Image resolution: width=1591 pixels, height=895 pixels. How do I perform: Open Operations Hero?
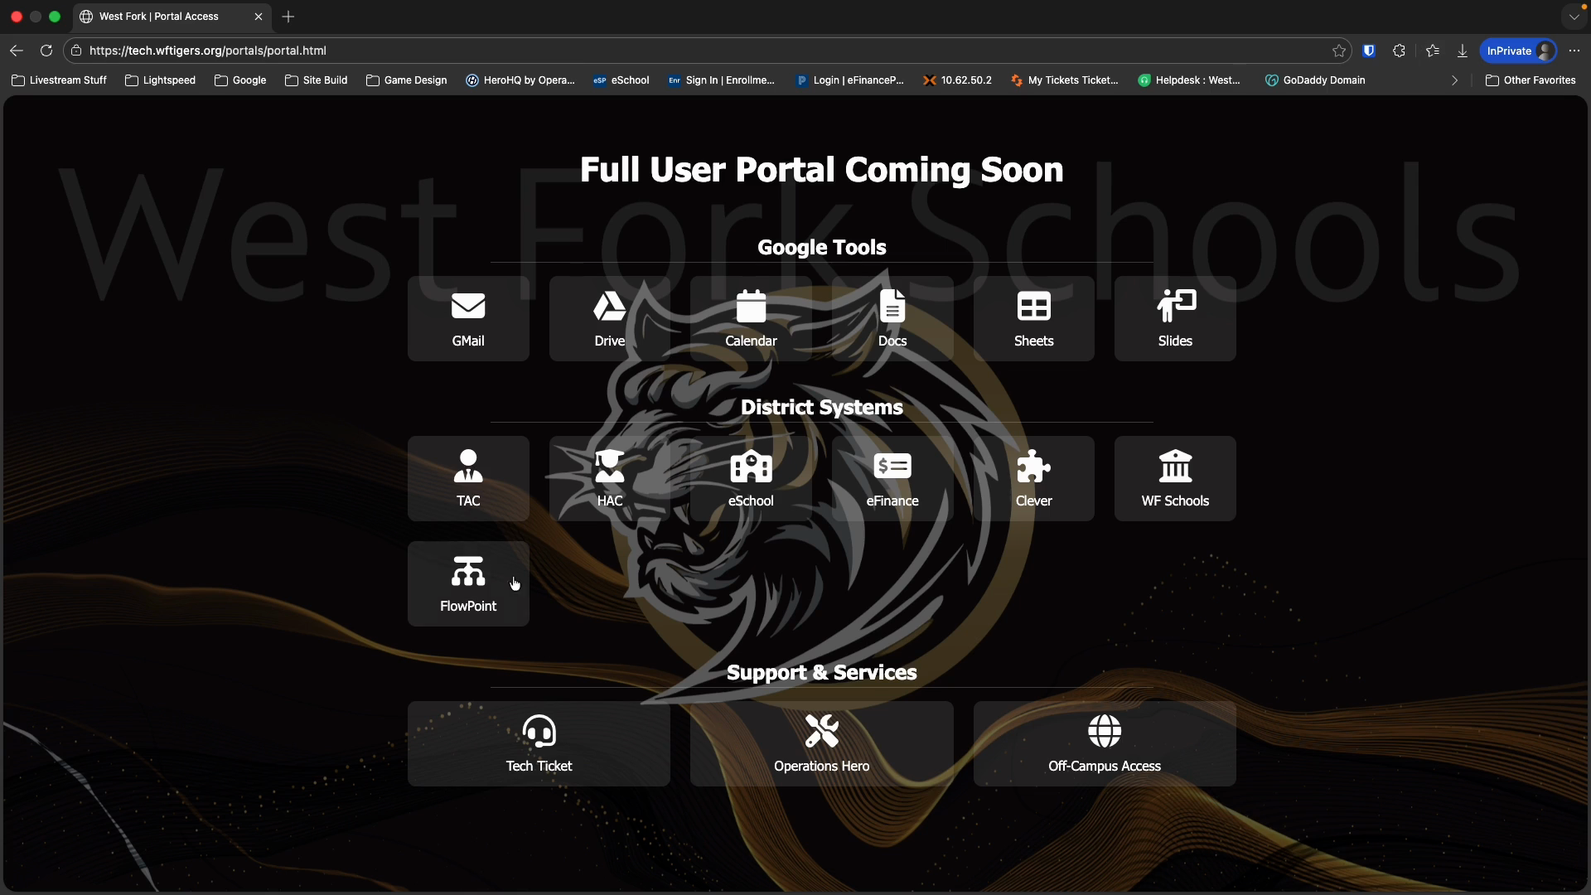pos(821,743)
